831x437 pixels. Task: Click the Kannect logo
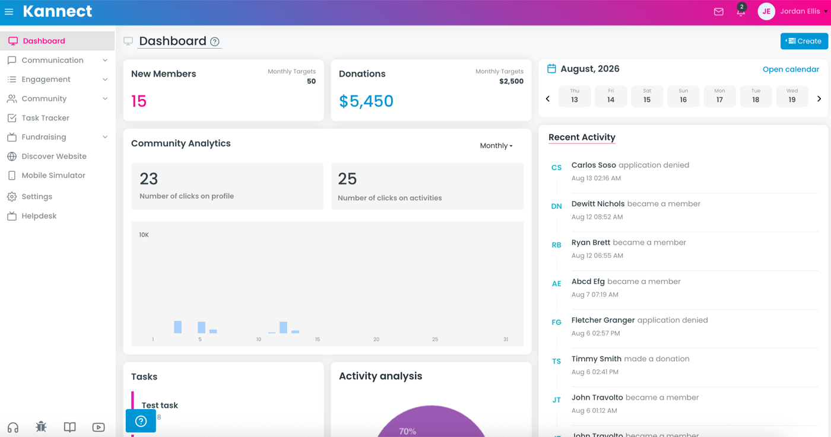point(58,11)
